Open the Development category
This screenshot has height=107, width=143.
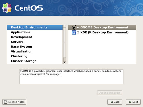35,37
